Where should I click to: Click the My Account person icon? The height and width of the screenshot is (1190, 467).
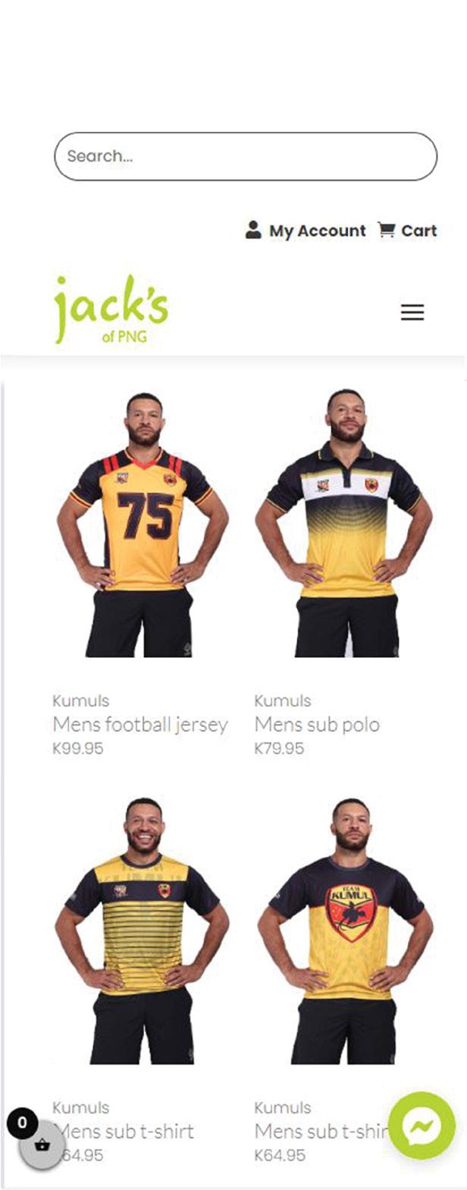253,230
